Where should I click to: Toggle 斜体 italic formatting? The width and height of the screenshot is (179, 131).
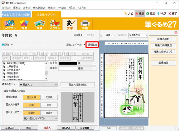pyautogui.click(x=25, y=54)
